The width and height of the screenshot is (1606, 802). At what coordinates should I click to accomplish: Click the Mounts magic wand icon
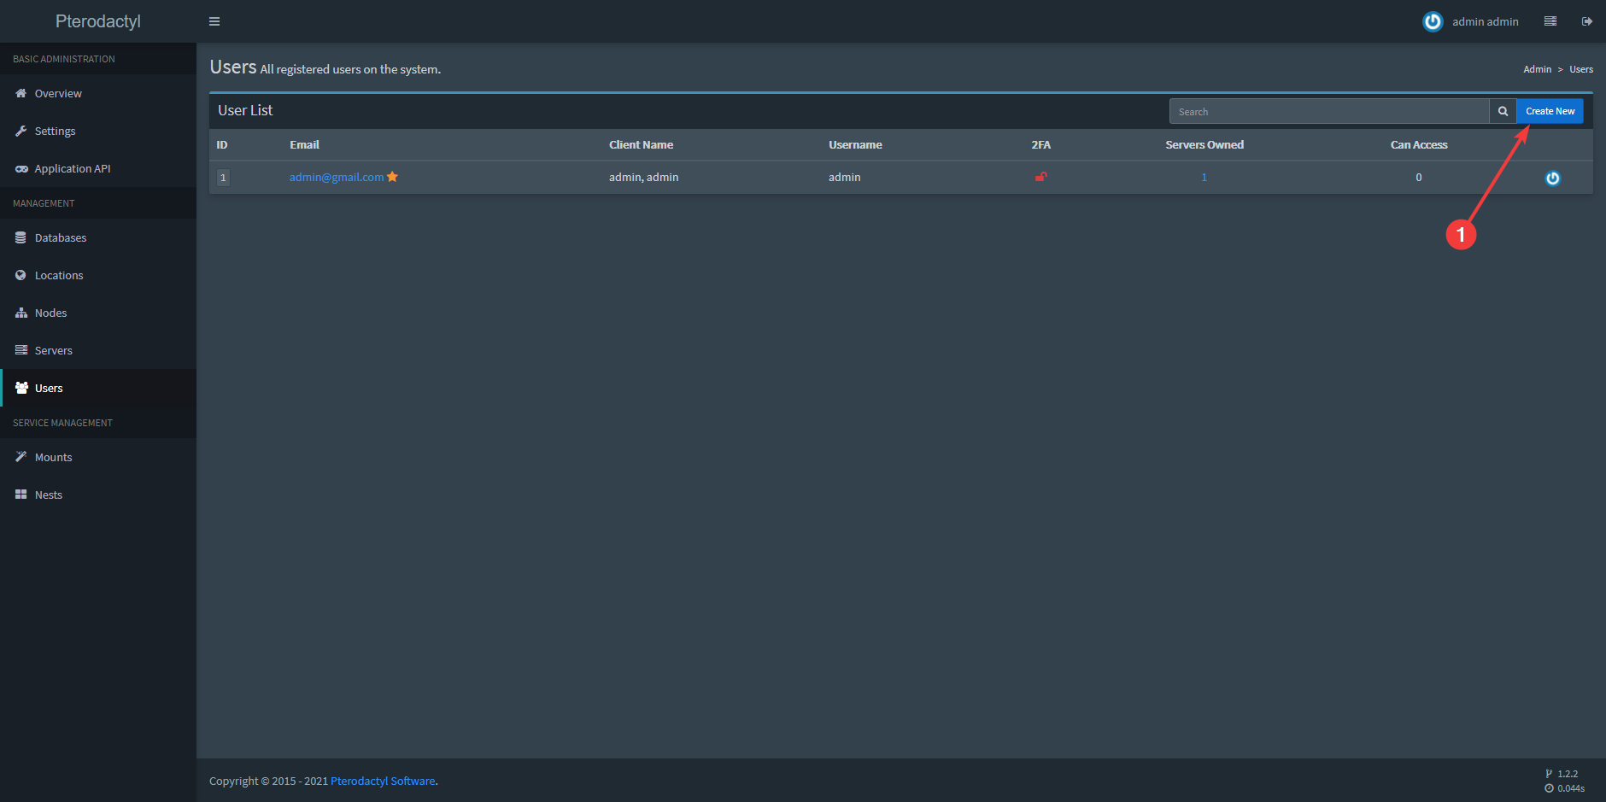[21, 457]
